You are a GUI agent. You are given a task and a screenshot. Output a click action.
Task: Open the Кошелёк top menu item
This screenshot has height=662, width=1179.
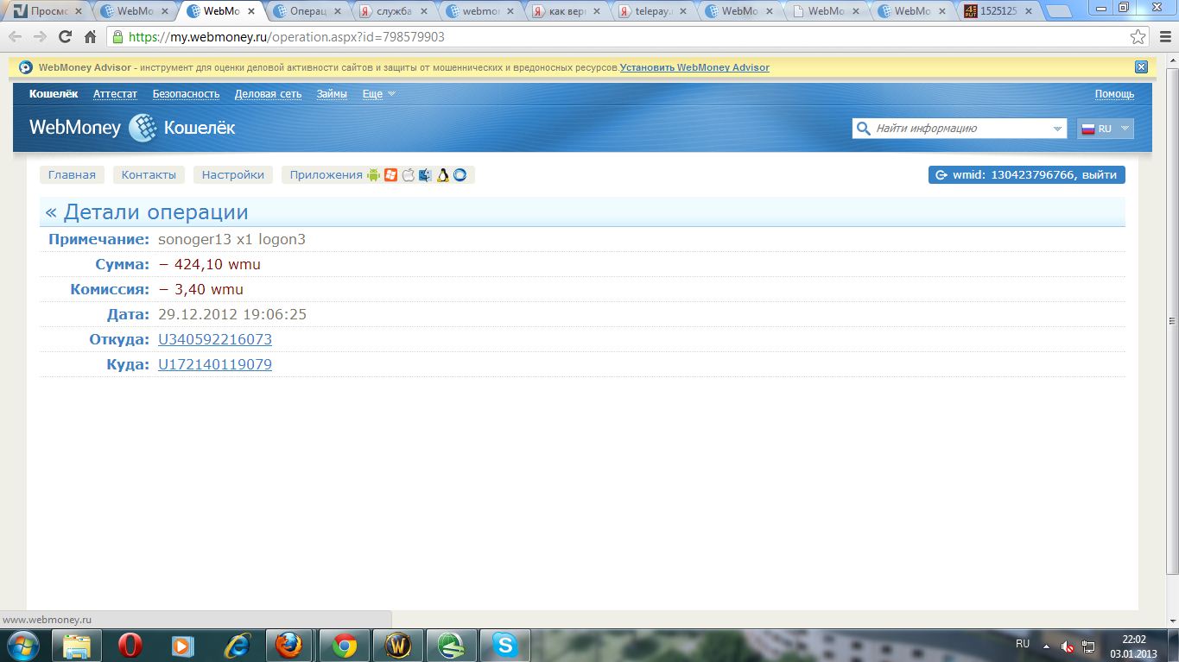pos(54,94)
